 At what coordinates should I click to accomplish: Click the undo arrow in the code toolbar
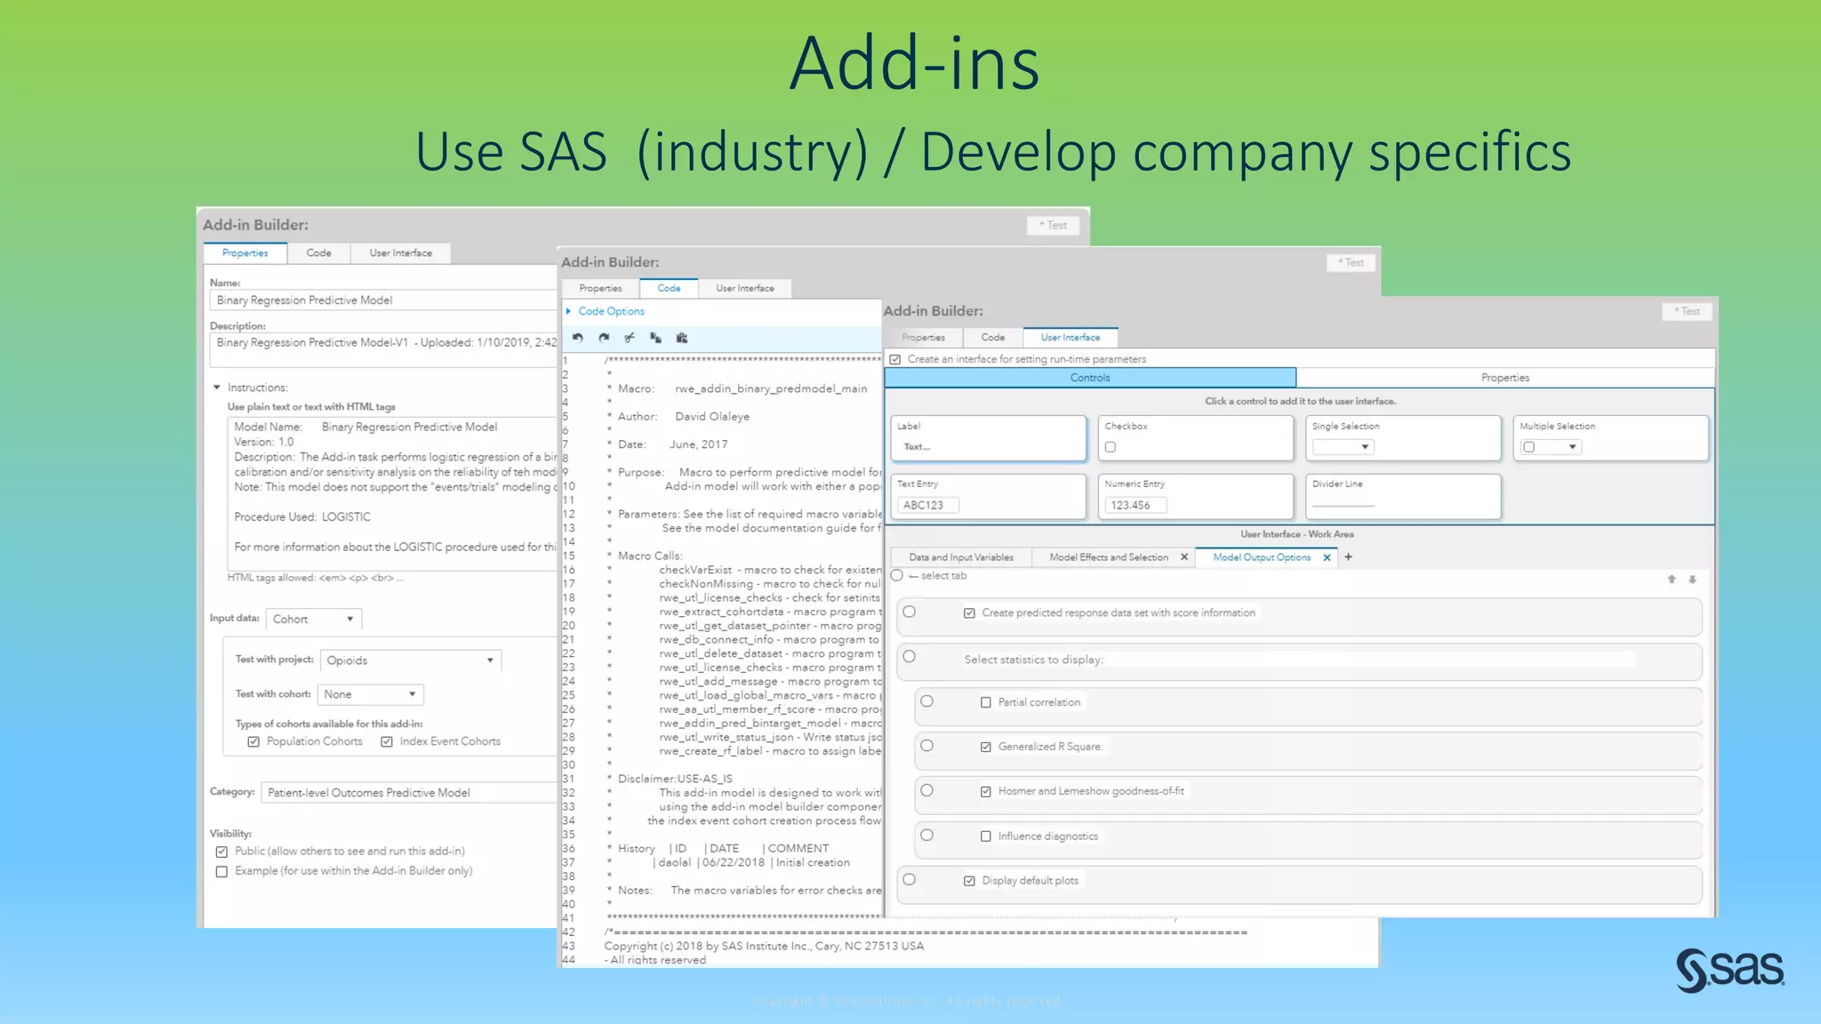pyautogui.click(x=578, y=338)
